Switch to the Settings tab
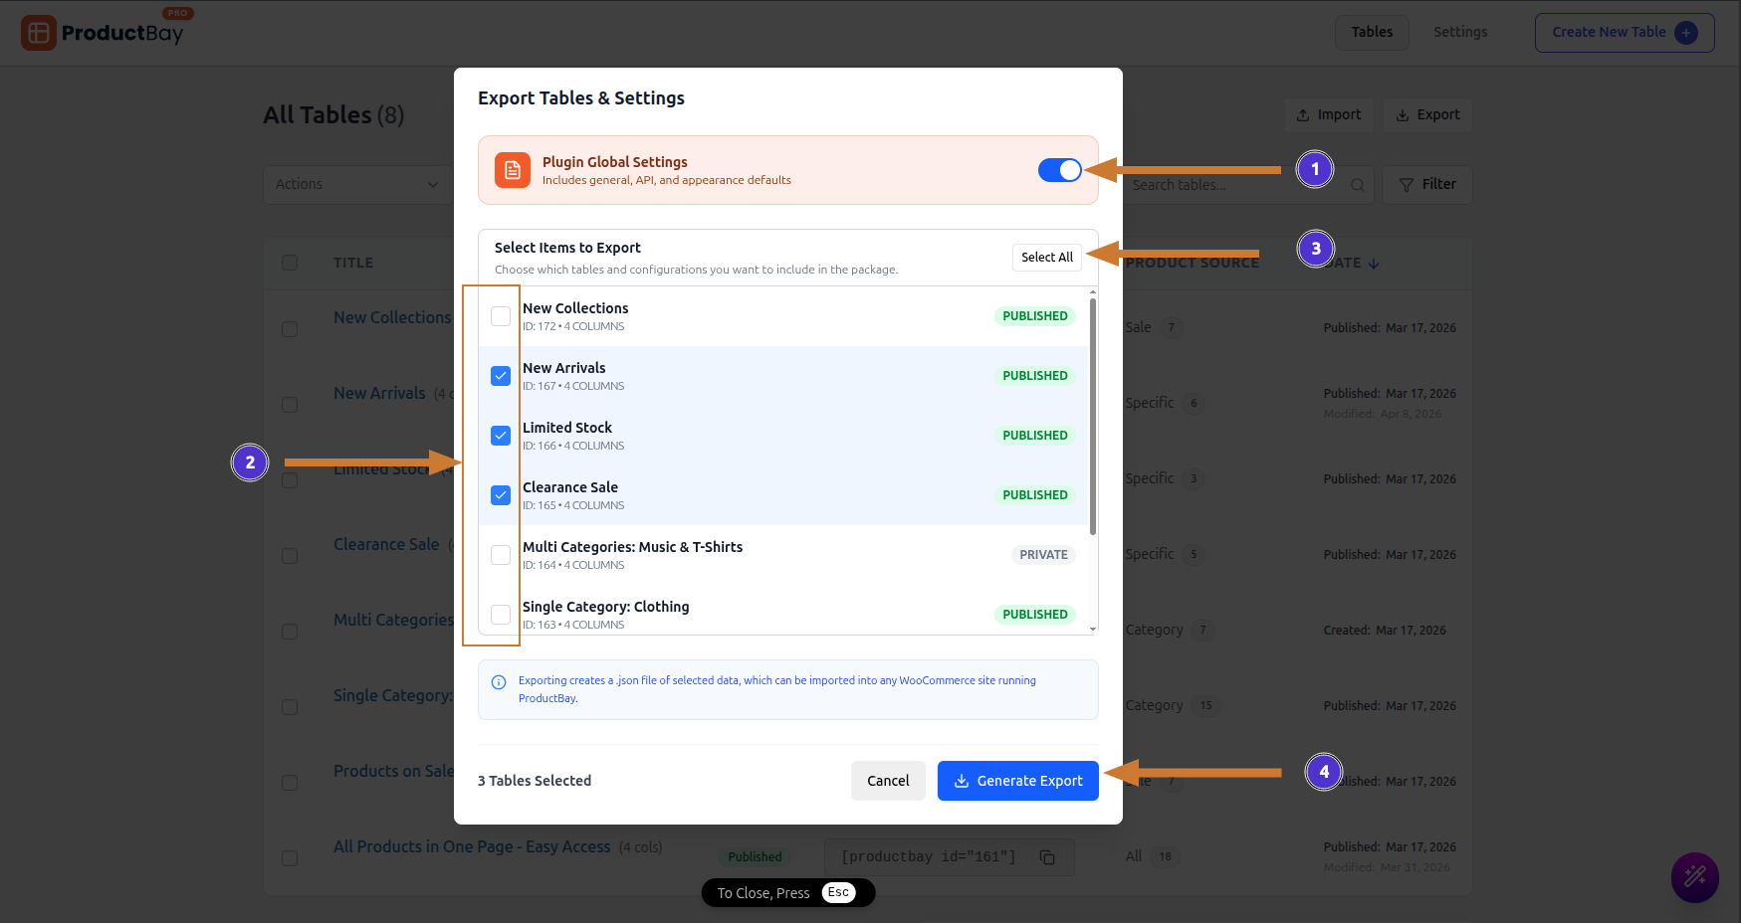Viewport: 1741px width, 923px height. pos(1459,33)
